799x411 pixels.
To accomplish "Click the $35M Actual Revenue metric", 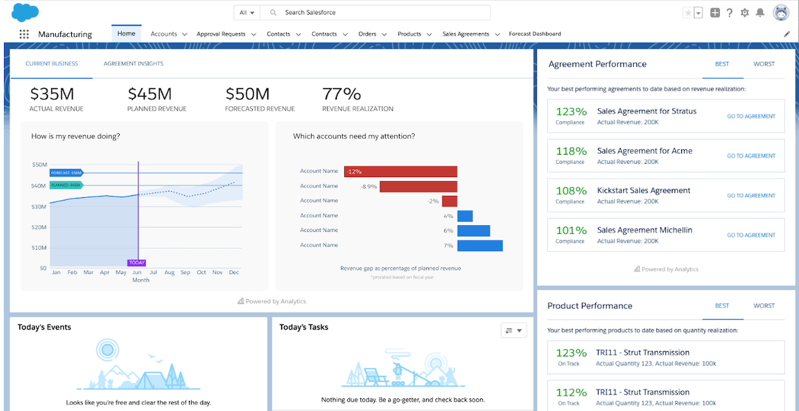I will coord(57,99).
